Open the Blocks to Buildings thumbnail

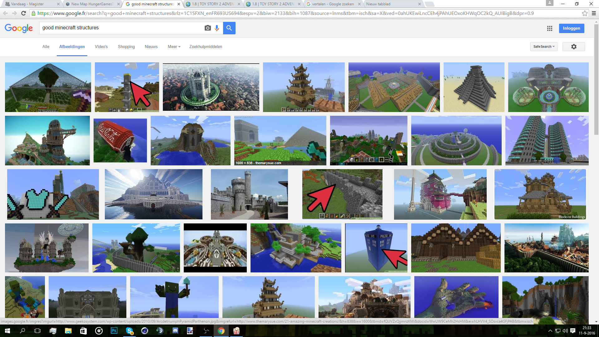click(x=540, y=194)
